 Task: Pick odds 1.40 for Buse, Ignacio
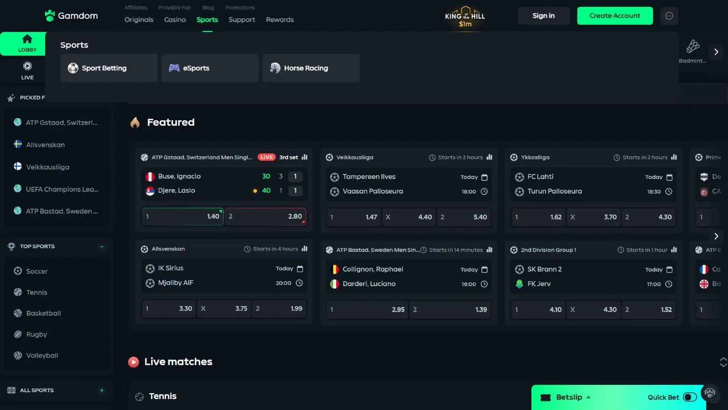tap(182, 216)
